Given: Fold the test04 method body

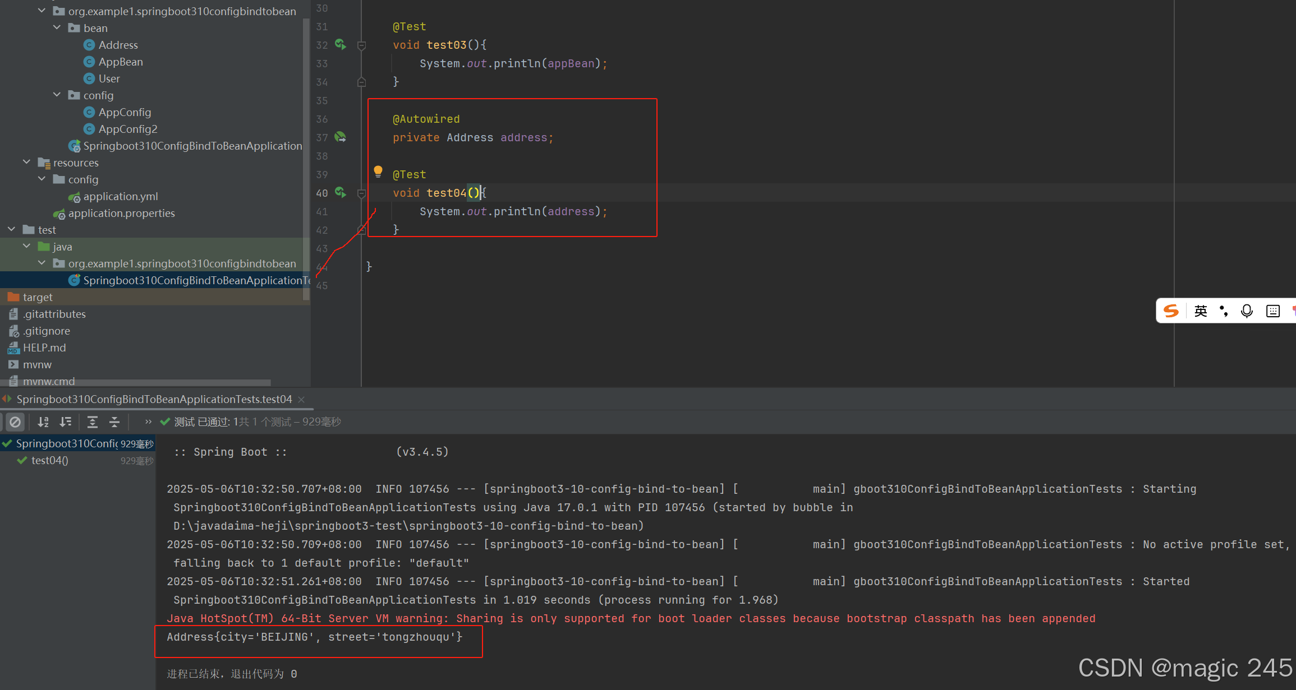Looking at the screenshot, I should click(x=362, y=193).
